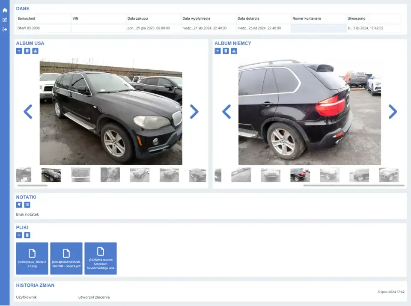The width and height of the screenshot is (411, 306).
Task: Go back using ALBUM NIEMCY left arrow
Action: [x=226, y=112]
